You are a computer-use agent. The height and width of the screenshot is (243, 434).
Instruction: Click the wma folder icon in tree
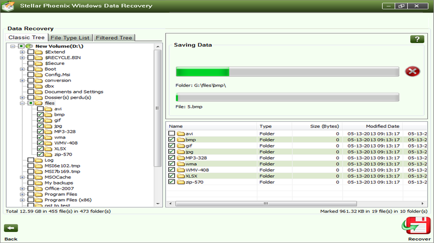tap(48, 137)
